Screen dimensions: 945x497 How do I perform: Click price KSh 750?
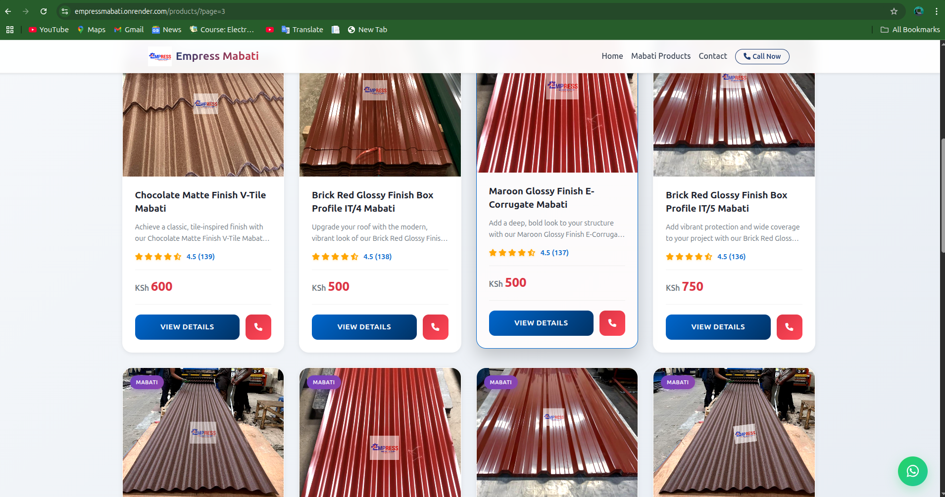[684, 287]
